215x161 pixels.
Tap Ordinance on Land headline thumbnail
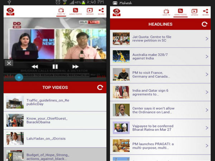[x=121, y=110]
